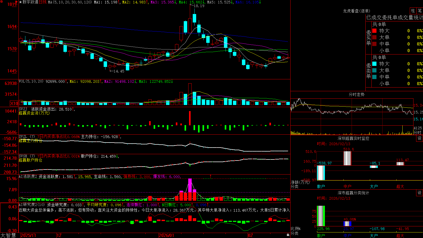
Task: Click 设 settings icon for 深圳超赢实时监控
Action: (420, 138)
